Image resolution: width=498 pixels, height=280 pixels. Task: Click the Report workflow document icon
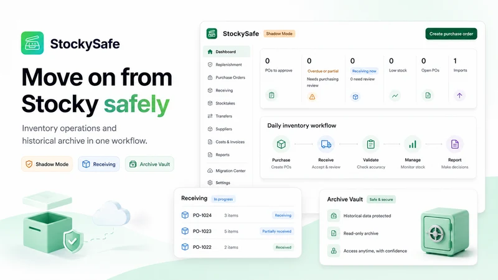[455, 144]
